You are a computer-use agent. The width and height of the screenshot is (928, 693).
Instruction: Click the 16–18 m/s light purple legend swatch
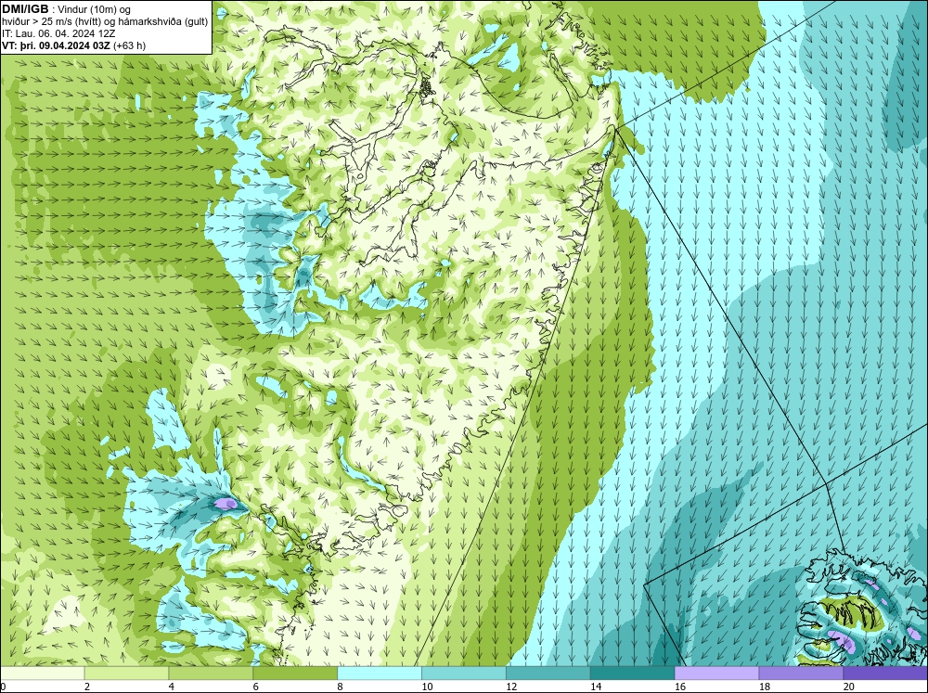tap(716, 674)
